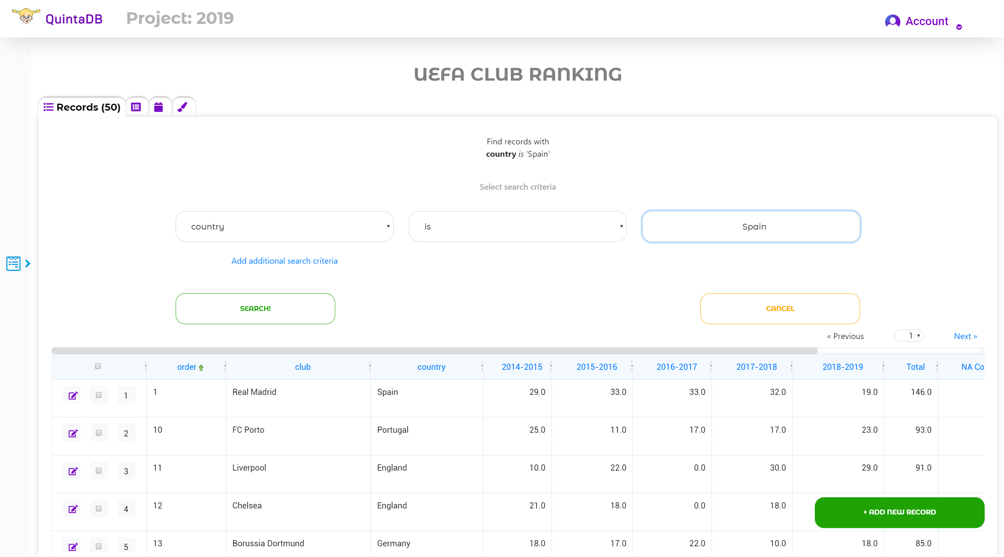This screenshot has width=1004, height=557.
Task: Sort by the 2018-2019 column header
Action: [x=843, y=367]
